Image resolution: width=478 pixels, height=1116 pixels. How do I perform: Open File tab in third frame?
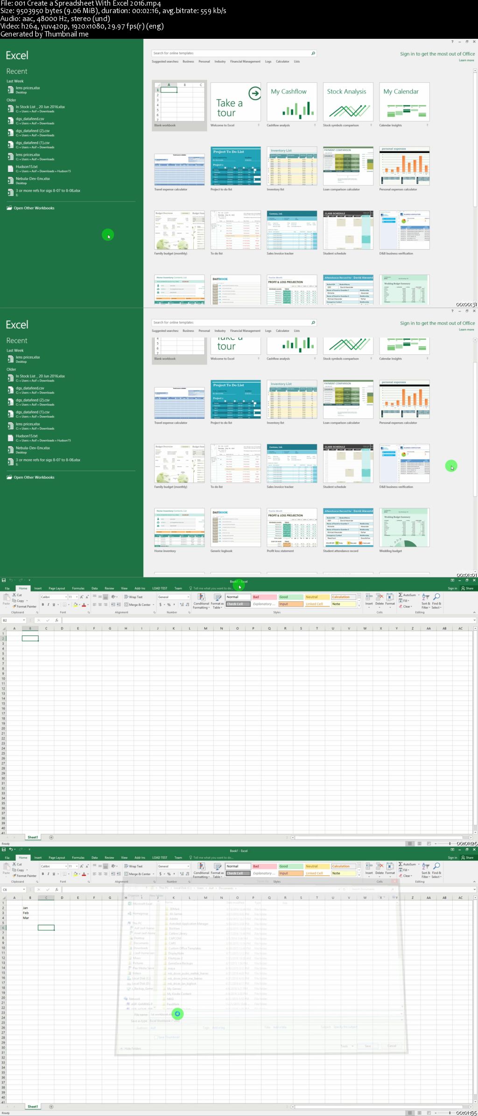[7, 588]
